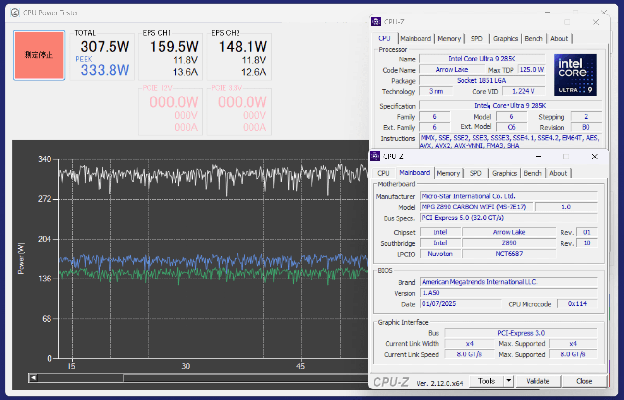The image size is (624, 400).
Task: Click the Intel Core Ultra 9 285K name field
Action: coord(482,59)
